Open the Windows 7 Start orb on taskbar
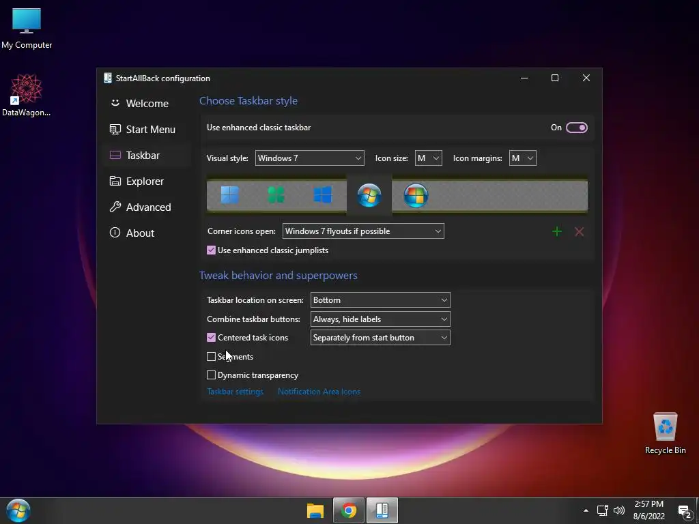699x524 pixels. pos(18,510)
